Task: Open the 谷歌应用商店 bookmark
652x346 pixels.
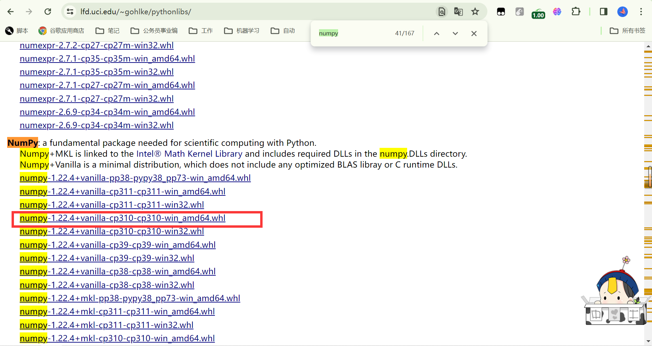Action: point(62,31)
